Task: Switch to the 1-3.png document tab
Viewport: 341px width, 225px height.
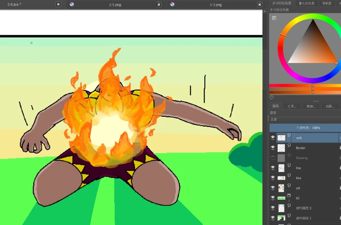Action: pyautogui.click(x=216, y=4)
